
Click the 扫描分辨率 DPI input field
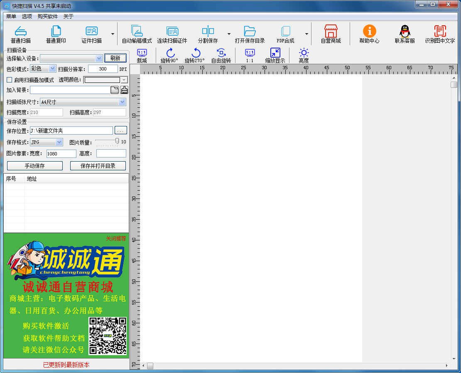pos(103,69)
